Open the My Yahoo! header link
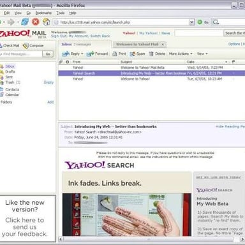Viewport: 245px width, 245px height. (x=149, y=33)
